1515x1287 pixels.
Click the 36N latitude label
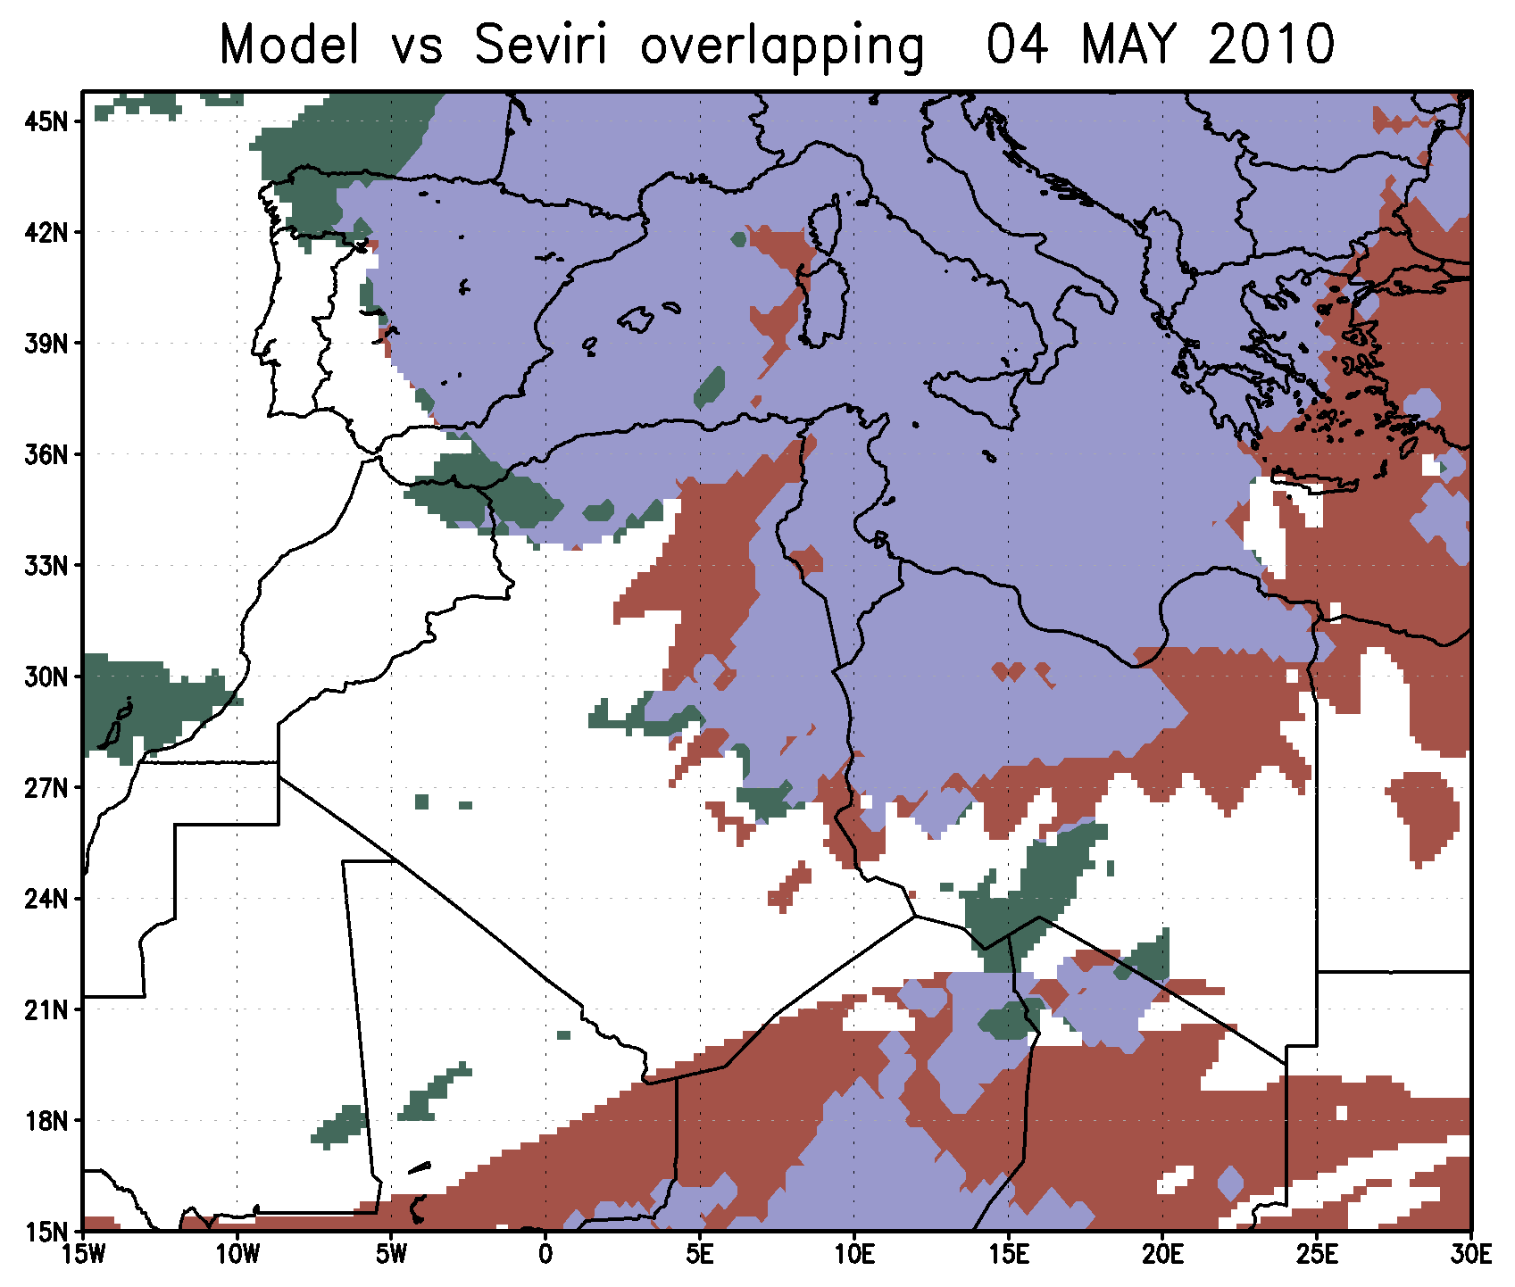pyautogui.click(x=46, y=455)
